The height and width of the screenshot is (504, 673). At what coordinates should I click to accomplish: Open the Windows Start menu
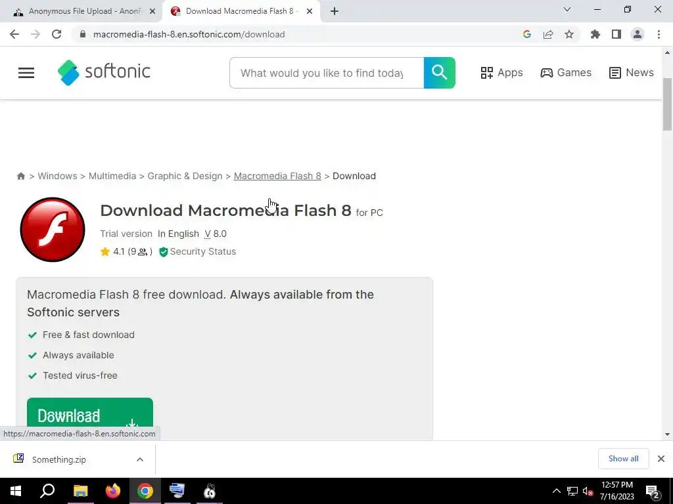point(16,491)
